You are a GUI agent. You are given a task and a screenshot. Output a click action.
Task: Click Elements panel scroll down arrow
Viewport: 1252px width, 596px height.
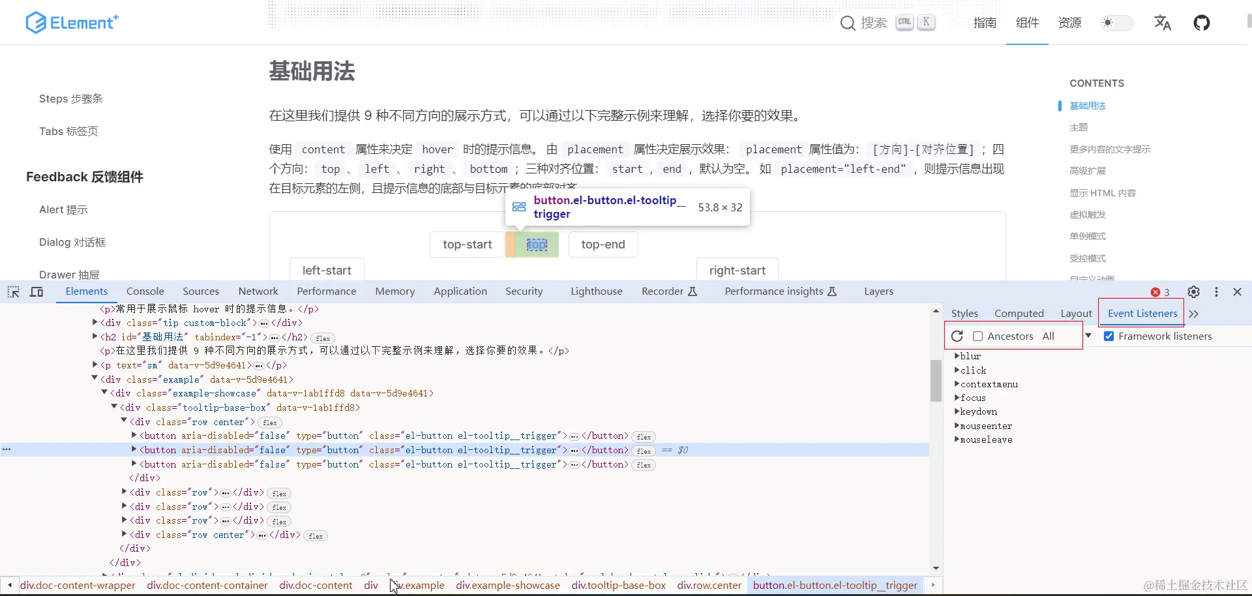pos(936,569)
